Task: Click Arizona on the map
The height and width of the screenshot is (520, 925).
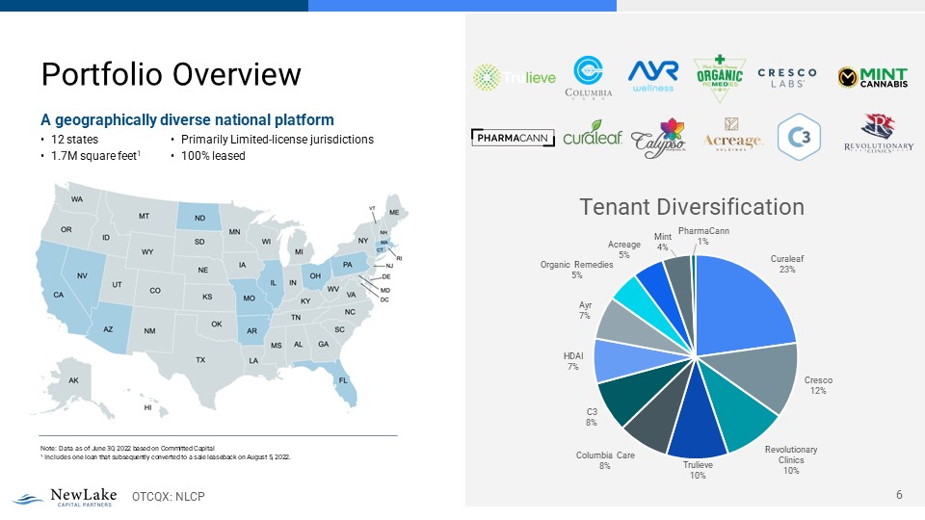Action: tap(110, 329)
